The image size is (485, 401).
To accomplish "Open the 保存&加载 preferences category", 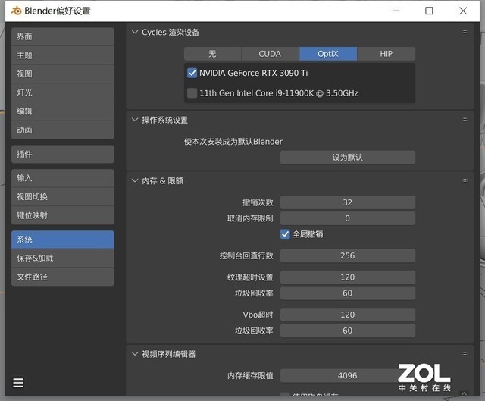I will click(63, 258).
